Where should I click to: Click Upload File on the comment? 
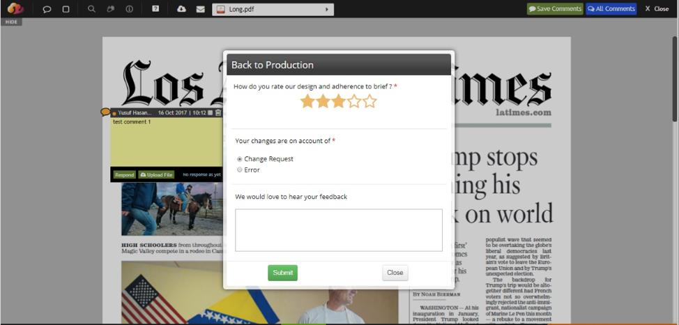tap(156, 174)
